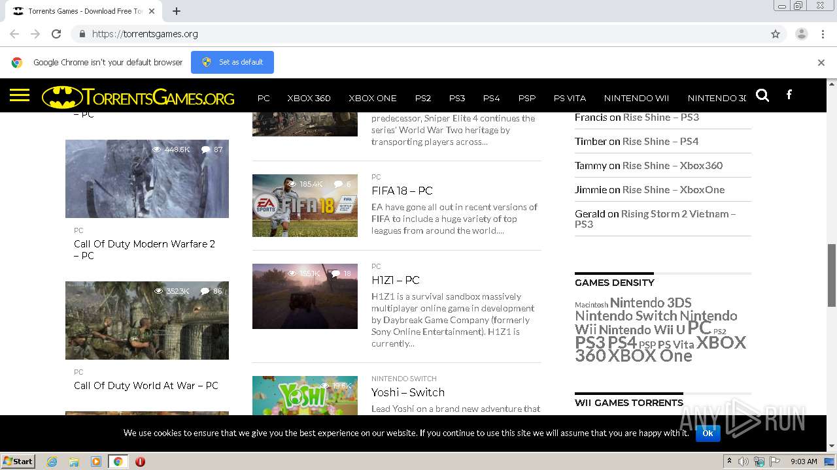Open Call Of Duty Modern Warfare 2 title
Screen dimensions: 837x470
145,249
